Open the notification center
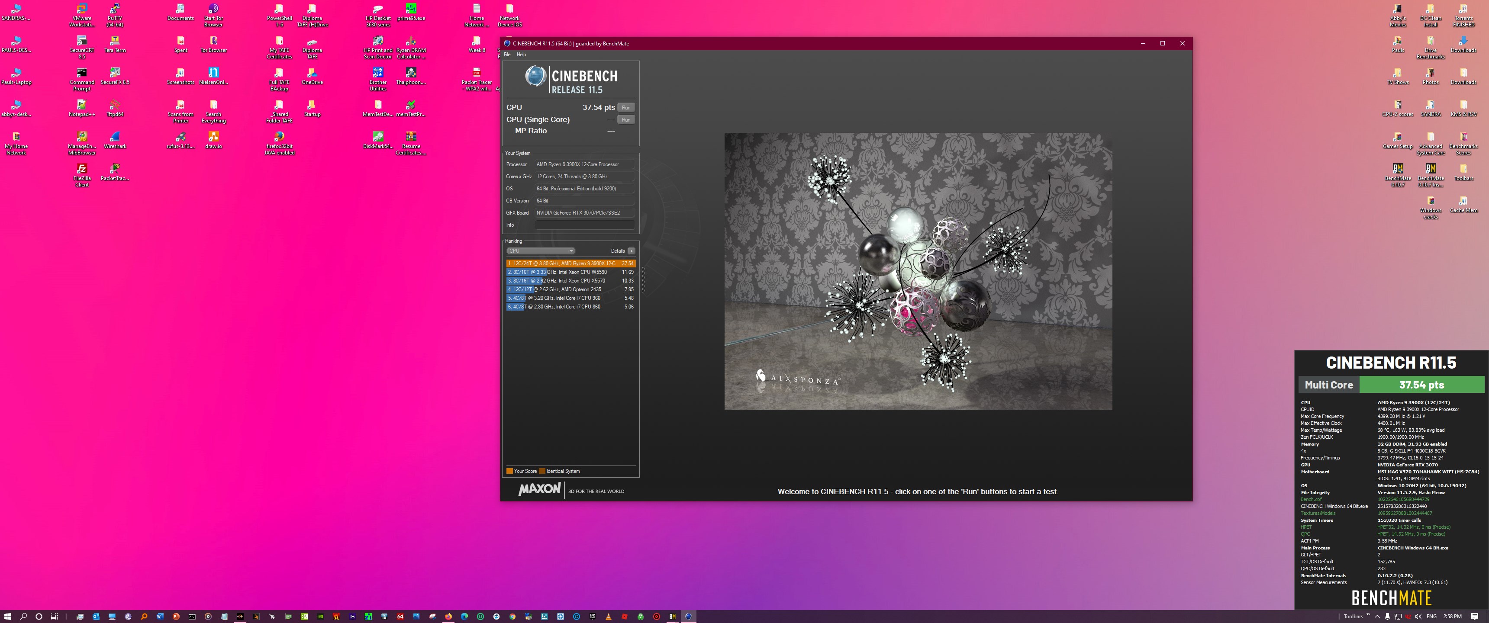This screenshot has height=623, width=1489. tap(1475, 617)
